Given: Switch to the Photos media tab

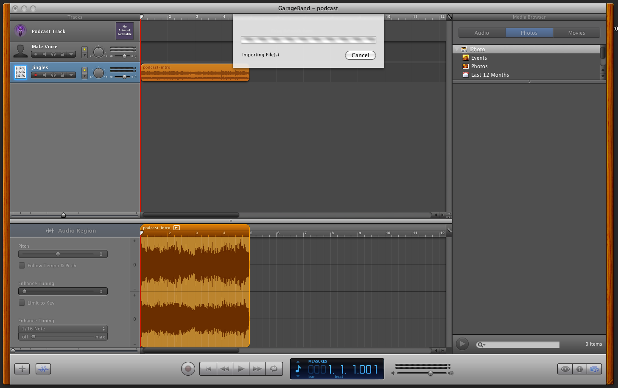Looking at the screenshot, I should tap(529, 33).
